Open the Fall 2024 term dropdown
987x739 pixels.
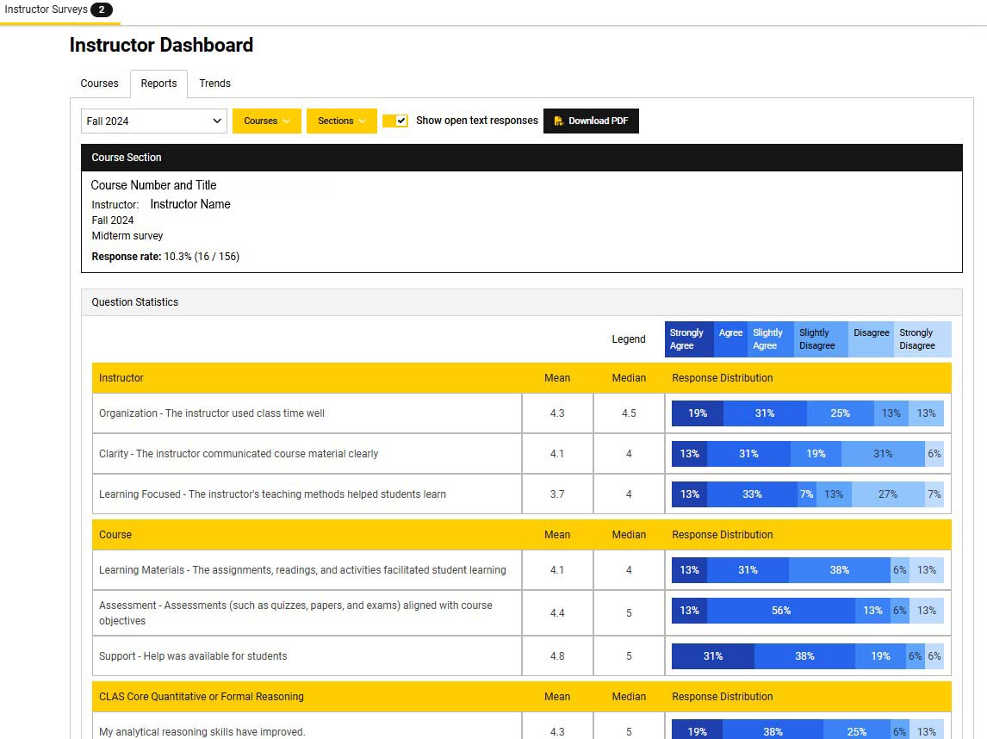click(154, 121)
